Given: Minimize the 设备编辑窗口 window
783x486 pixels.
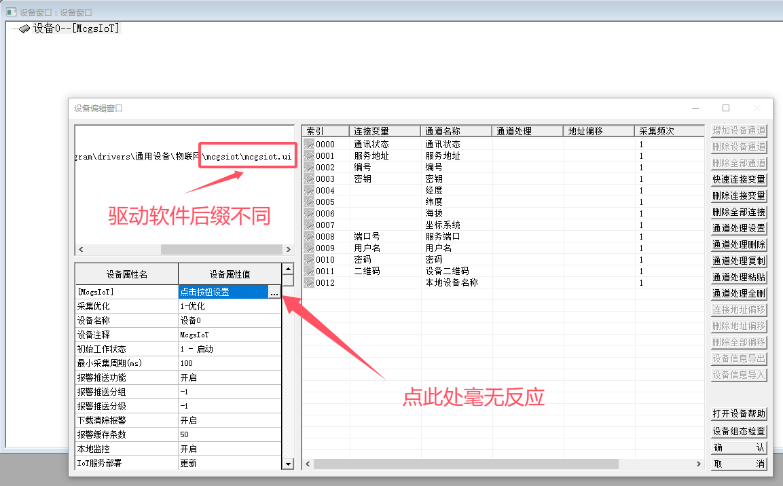Looking at the screenshot, I should pyautogui.click(x=695, y=108).
